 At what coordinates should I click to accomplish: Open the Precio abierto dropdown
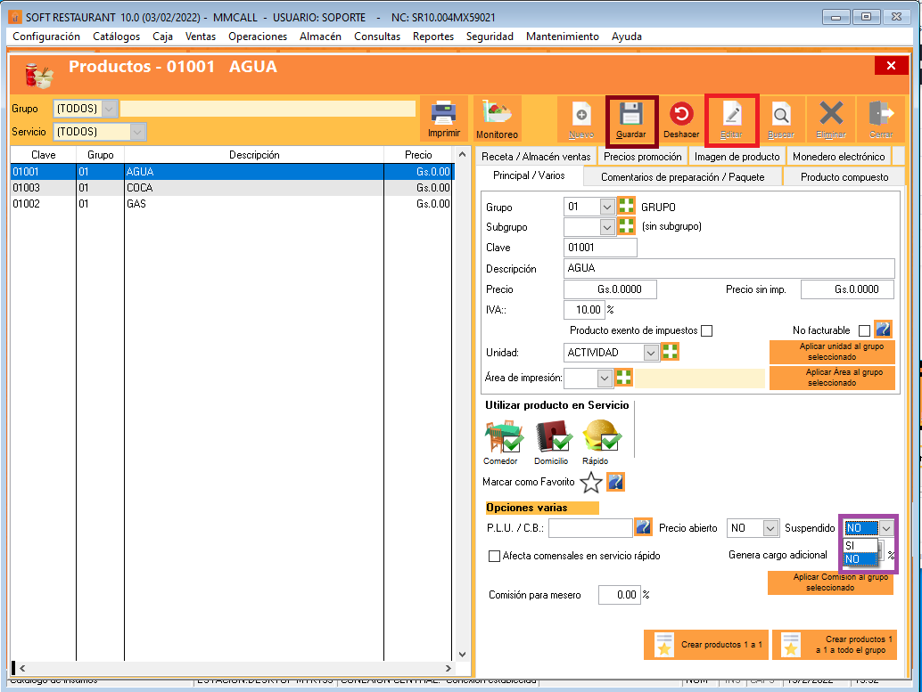[770, 528]
